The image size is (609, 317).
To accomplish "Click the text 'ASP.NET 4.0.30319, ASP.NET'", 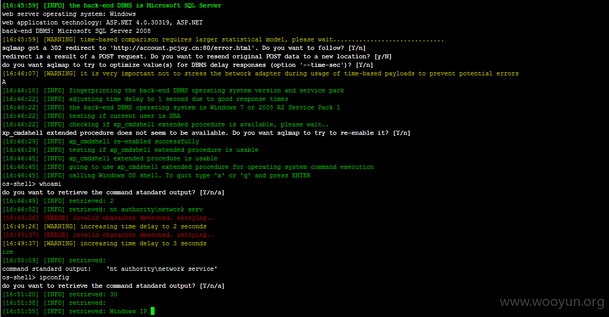I will (154, 22).
